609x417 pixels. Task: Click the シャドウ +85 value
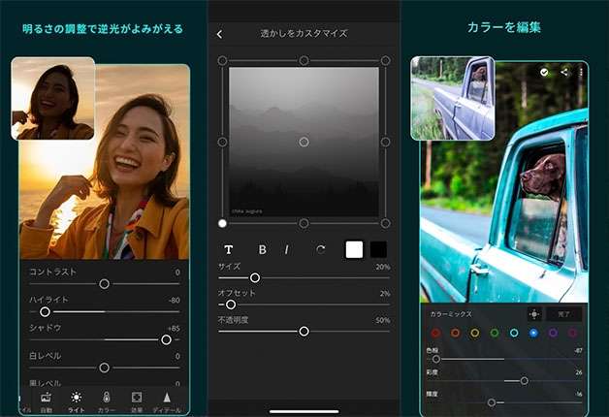pos(174,329)
